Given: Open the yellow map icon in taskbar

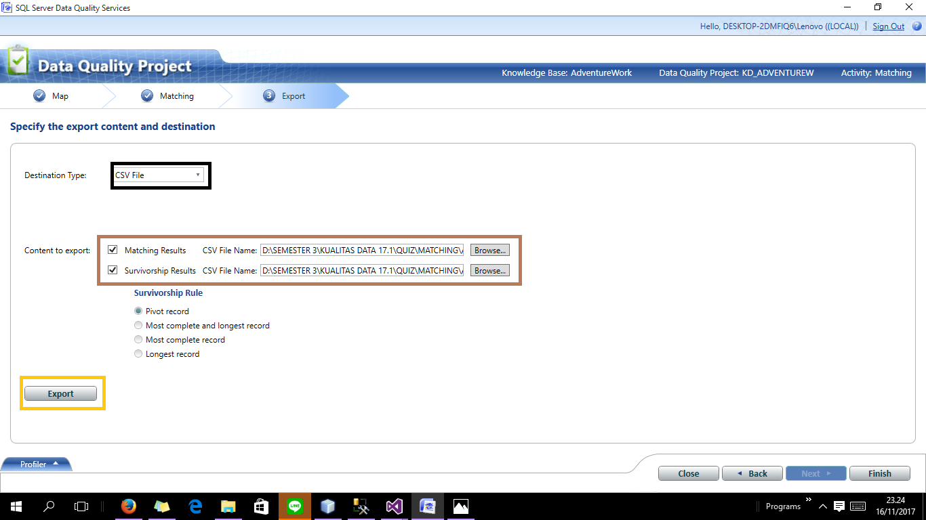Looking at the screenshot, I should point(162,506).
